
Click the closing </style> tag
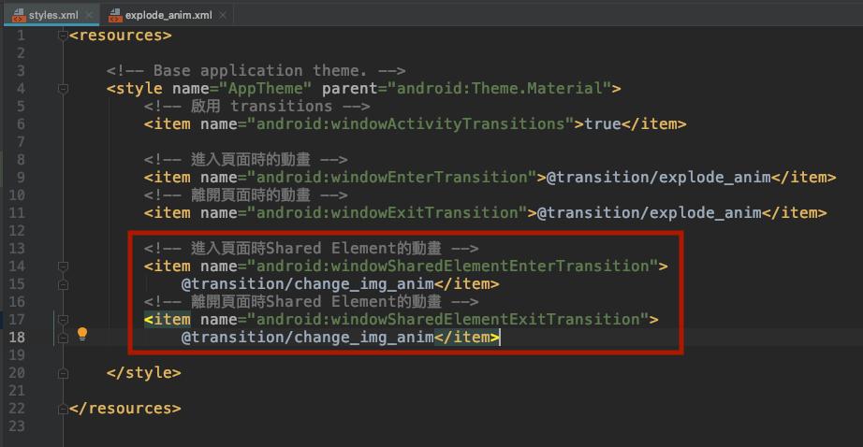click(143, 373)
